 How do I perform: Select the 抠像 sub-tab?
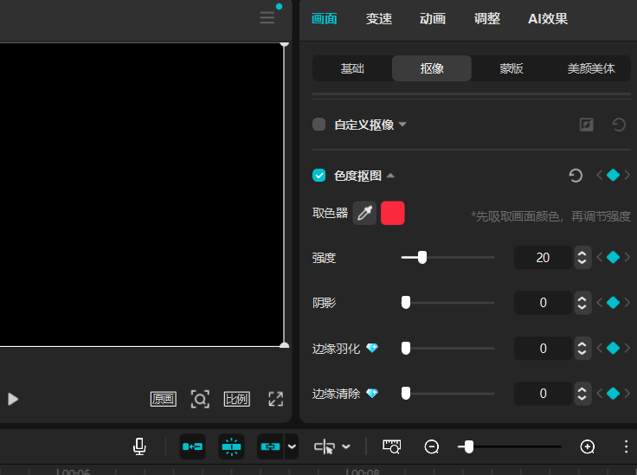pyautogui.click(x=432, y=68)
